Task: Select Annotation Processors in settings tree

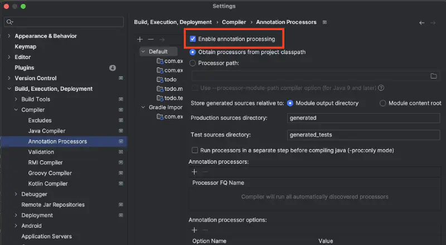Action: click(x=64, y=141)
